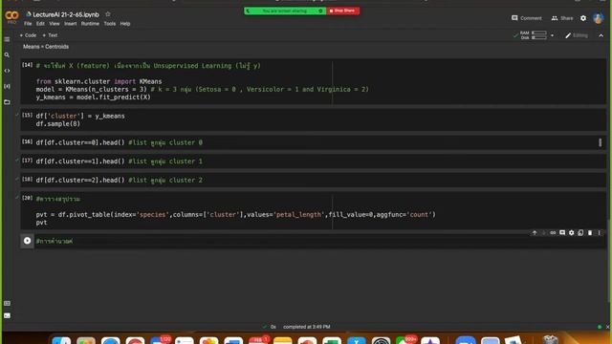The height and width of the screenshot is (344, 612).
Task: Open the Files folder panel
Action: (7, 102)
